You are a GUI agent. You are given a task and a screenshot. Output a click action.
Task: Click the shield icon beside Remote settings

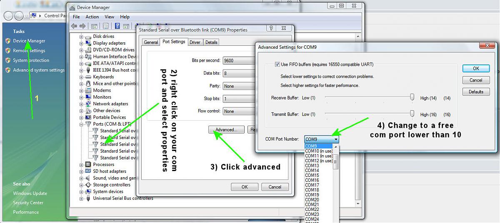click(7, 50)
